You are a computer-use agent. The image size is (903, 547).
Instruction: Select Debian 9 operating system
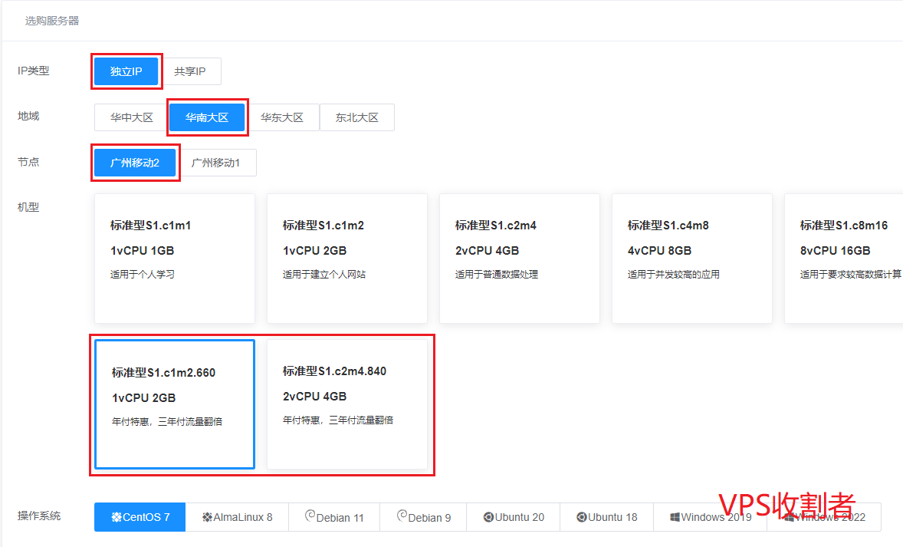pyautogui.click(x=423, y=517)
